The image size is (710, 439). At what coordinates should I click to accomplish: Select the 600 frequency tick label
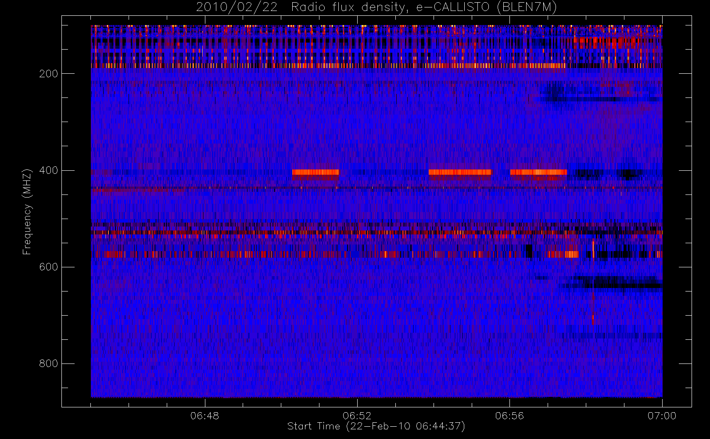pos(49,267)
